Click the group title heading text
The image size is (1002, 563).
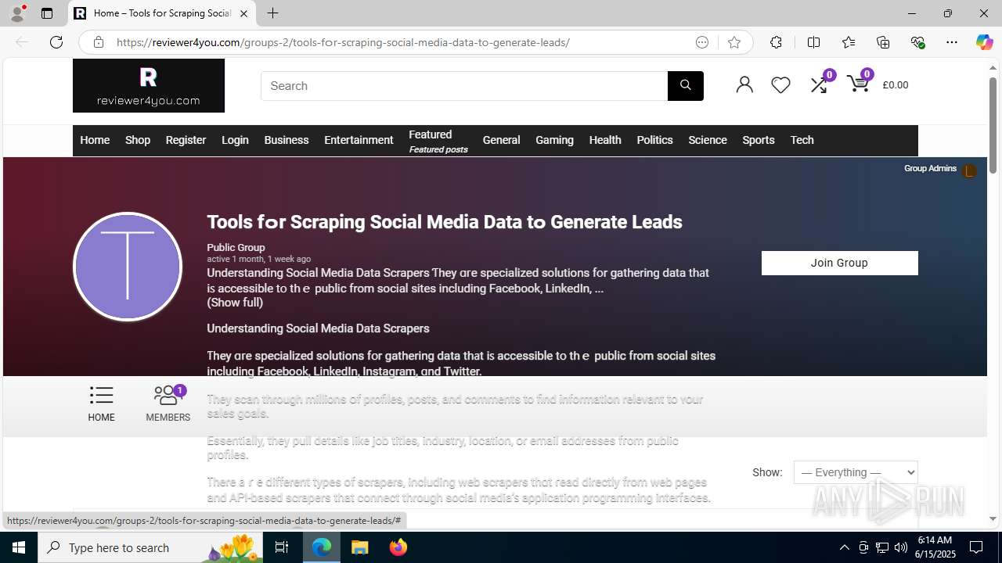(x=445, y=222)
